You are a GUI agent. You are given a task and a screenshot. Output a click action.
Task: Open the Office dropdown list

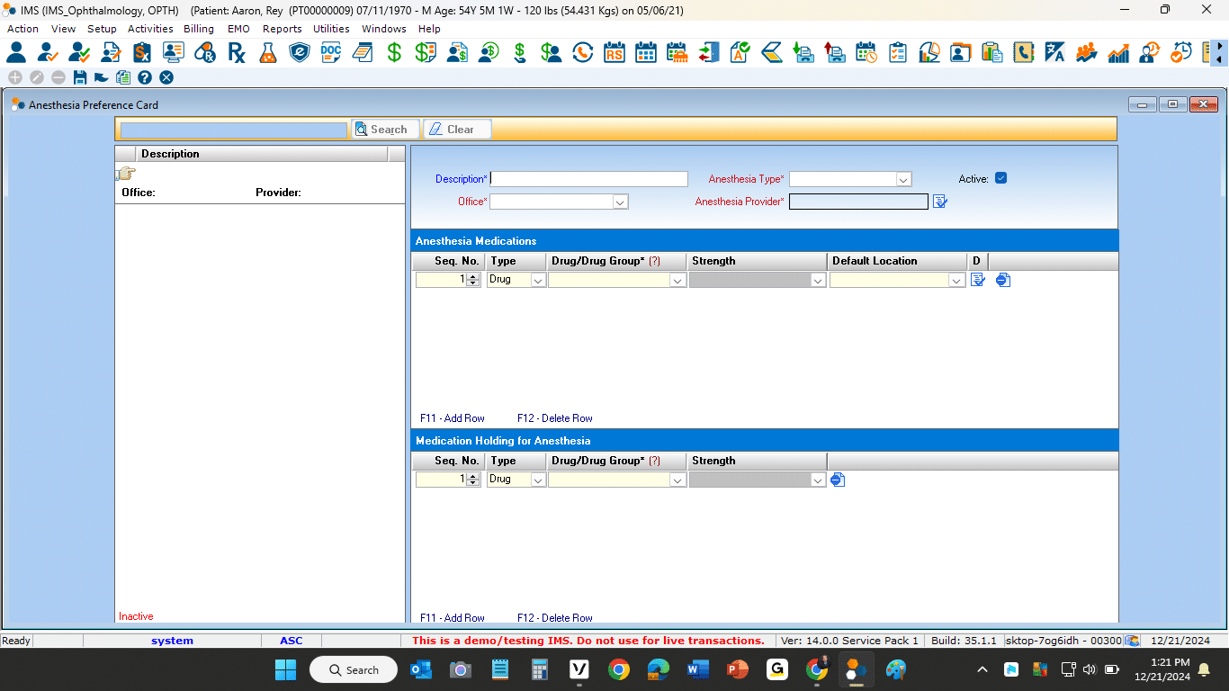click(x=620, y=202)
